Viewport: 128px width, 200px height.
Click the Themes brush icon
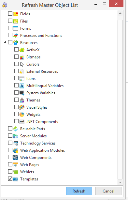(22, 100)
